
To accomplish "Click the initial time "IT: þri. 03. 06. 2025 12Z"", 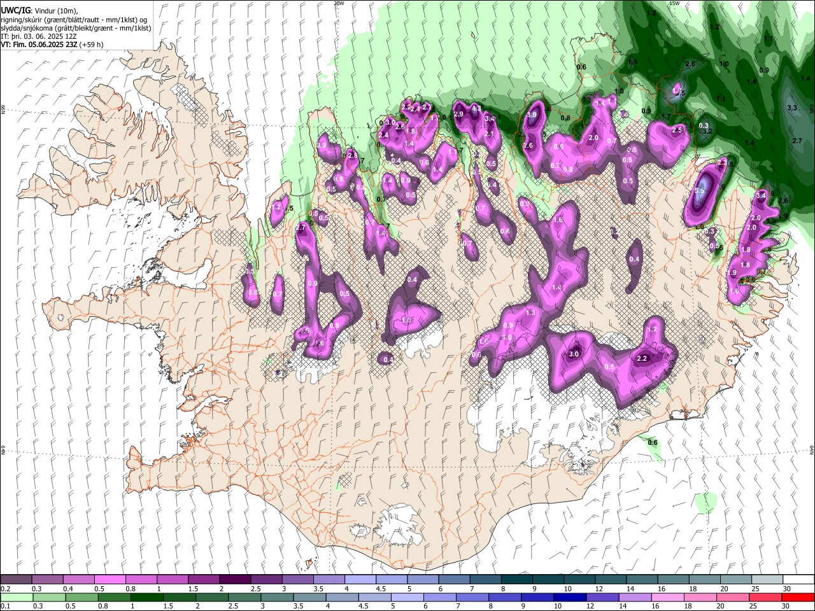I will click(39, 36).
